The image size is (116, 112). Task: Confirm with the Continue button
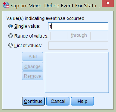(x=33, y=101)
